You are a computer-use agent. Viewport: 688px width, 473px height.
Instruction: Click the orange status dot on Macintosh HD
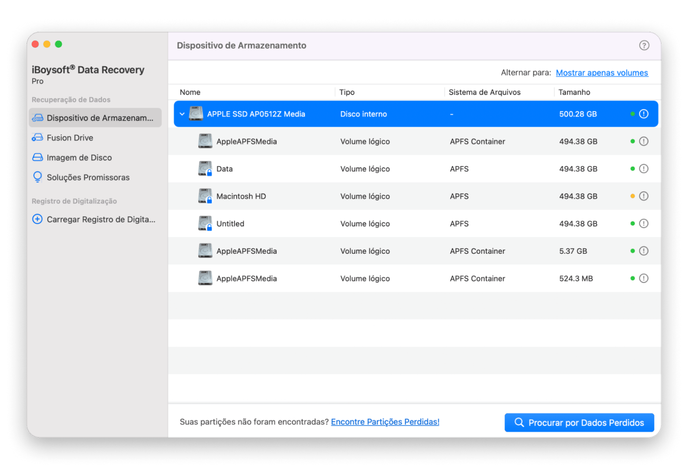click(632, 196)
